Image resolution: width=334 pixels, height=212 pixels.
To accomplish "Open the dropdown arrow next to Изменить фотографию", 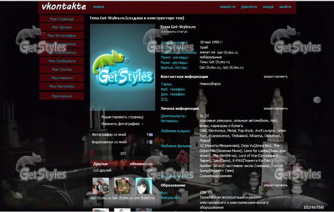I will click(143, 124).
